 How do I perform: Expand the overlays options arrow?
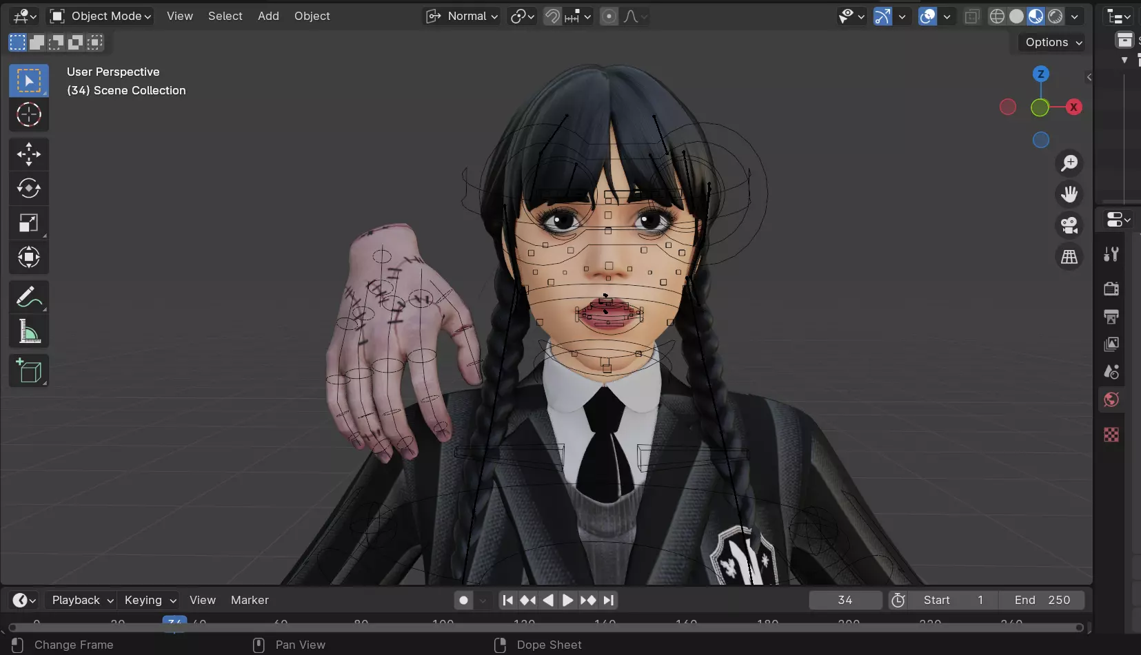pos(947,16)
